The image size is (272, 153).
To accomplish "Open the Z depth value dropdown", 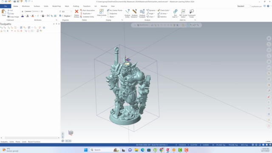I will tap(71, 11).
